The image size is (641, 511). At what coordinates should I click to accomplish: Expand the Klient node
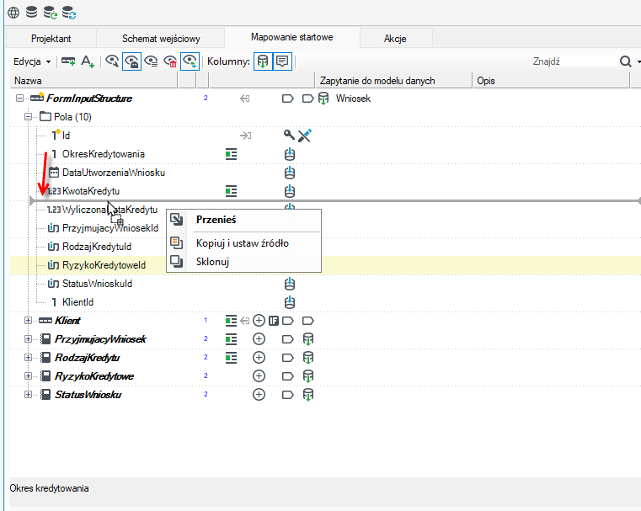coord(28,321)
